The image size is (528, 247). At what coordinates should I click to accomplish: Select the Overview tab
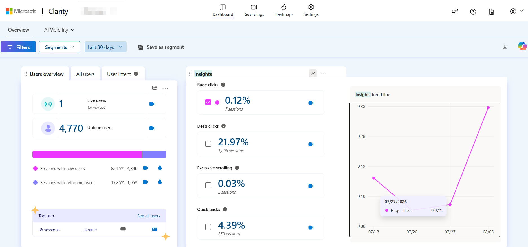click(x=19, y=30)
